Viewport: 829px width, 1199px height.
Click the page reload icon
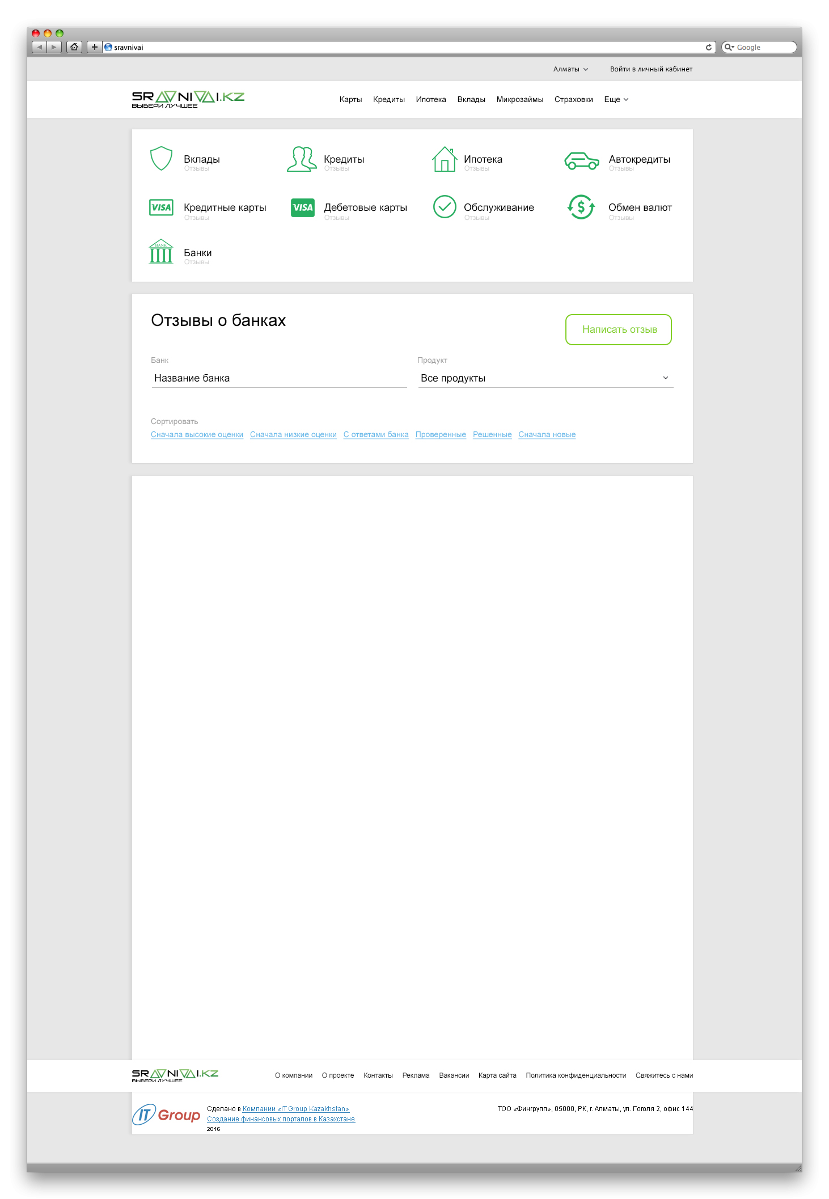pos(709,47)
